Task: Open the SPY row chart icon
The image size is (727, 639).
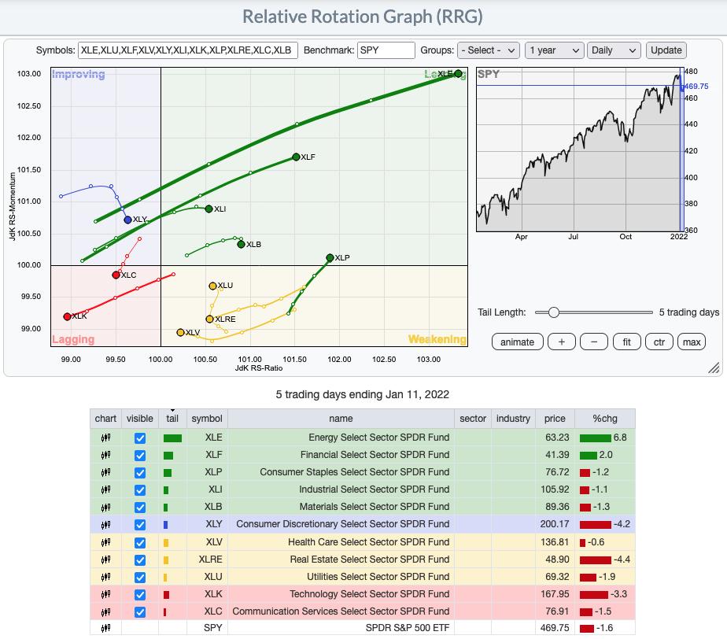Action: click(x=105, y=628)
